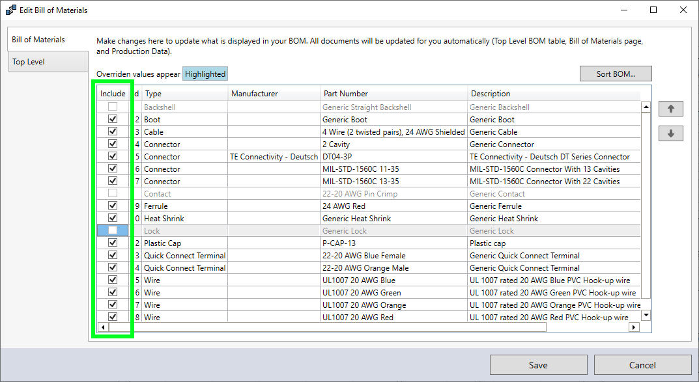Select Plastic Cap type cell
699x382 pixels.
click(x=185, y=243)
